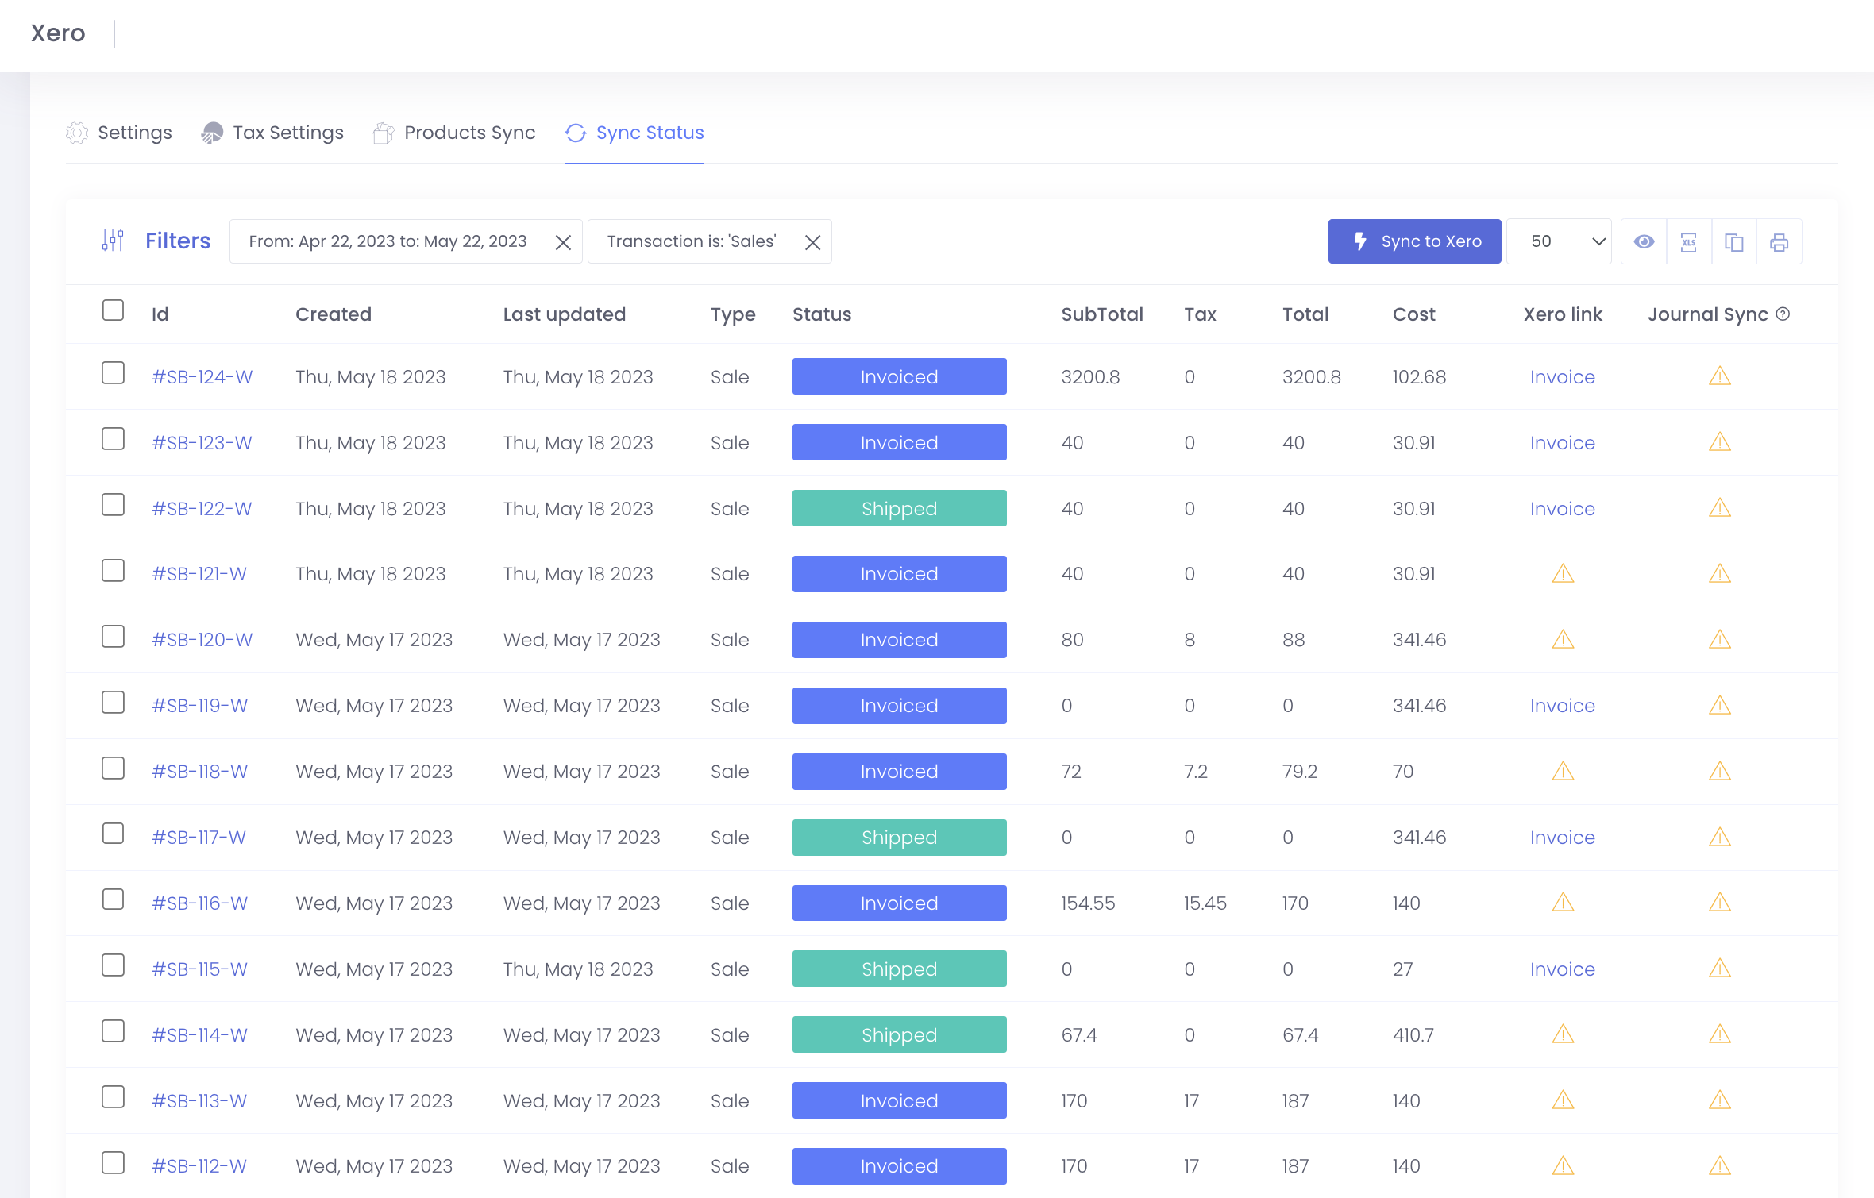The height and width of the screenshot is (1198, 1874).
Task: Click journal sync warning for #SB-120-W
Action: tap(1720, 639)
